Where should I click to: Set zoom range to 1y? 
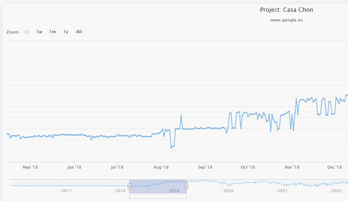66,32
